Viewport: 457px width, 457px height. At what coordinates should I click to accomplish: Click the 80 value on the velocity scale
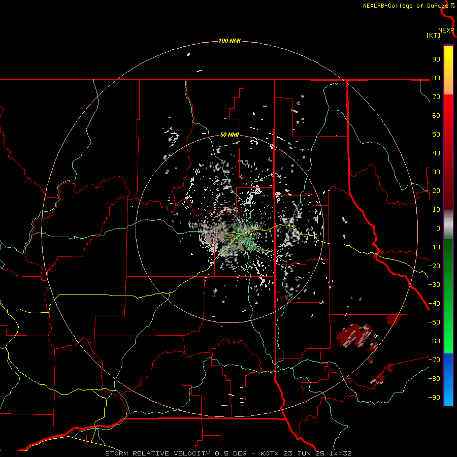[436, 78]
